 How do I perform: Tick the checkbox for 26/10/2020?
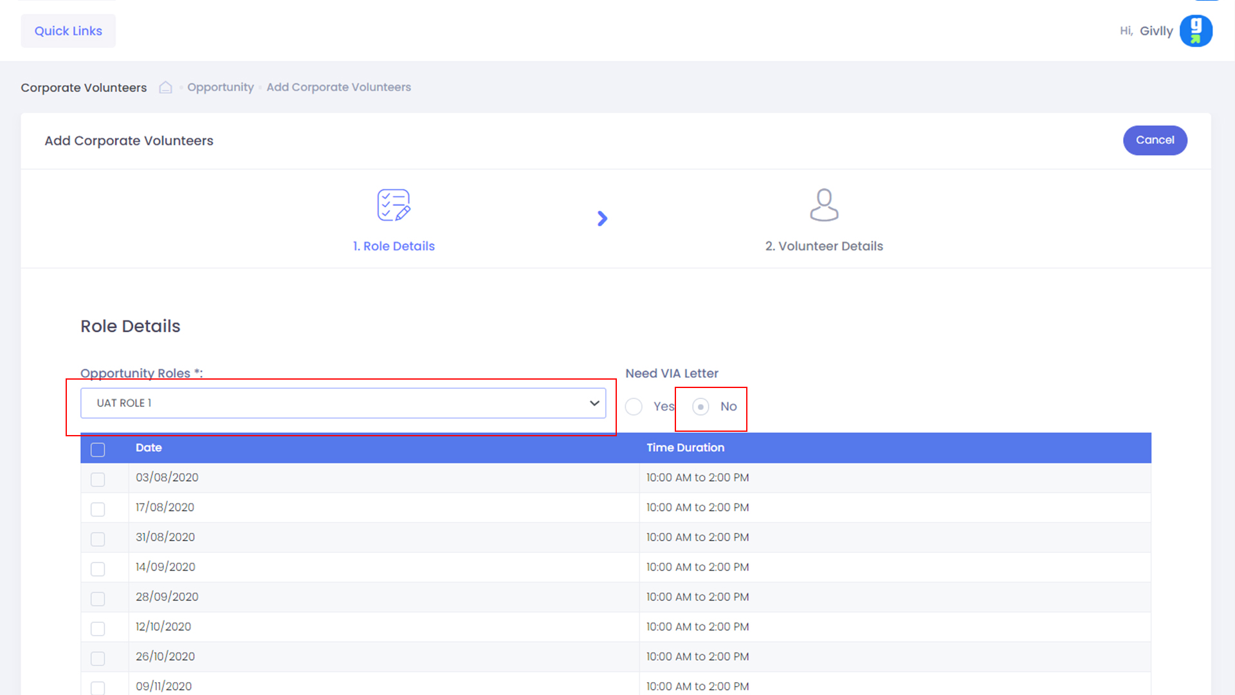(x=98, y=658)
